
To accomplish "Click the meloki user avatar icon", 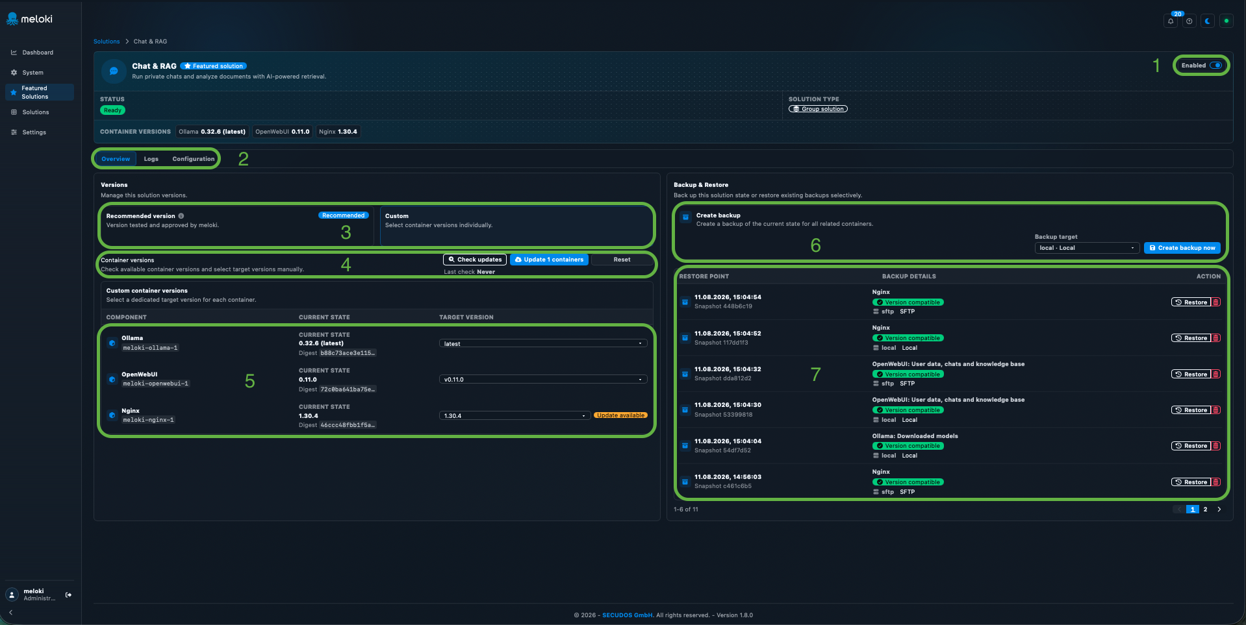I will pyautogui.click(x=12, y=594).
